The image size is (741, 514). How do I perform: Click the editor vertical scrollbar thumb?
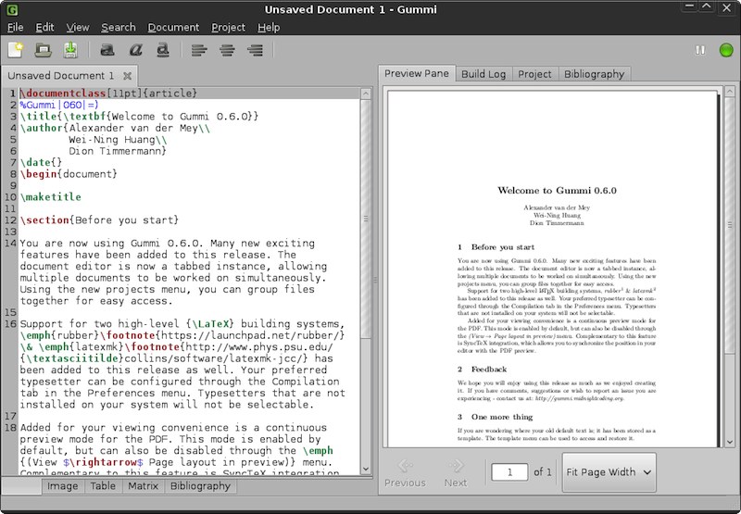366,219
